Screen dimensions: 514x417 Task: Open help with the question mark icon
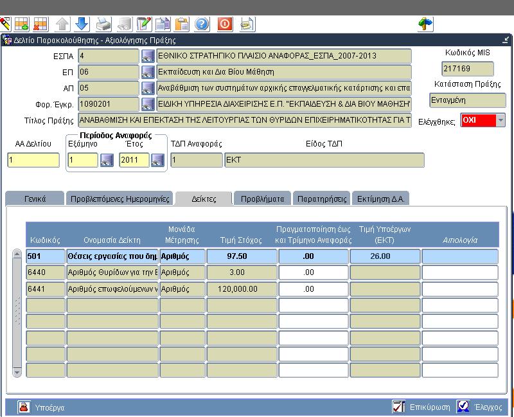tap(202, 24)
